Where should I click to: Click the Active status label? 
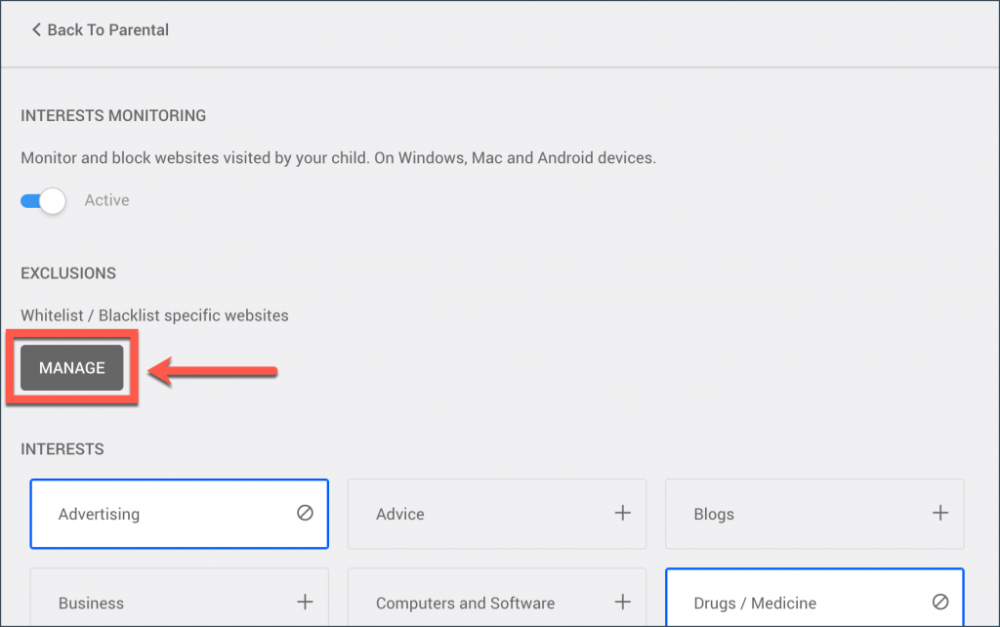[106, 200]
